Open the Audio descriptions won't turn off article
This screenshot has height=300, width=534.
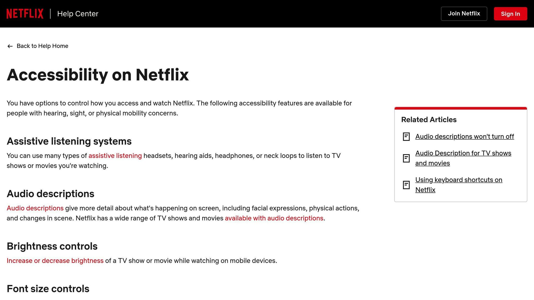tap(464, 136)
